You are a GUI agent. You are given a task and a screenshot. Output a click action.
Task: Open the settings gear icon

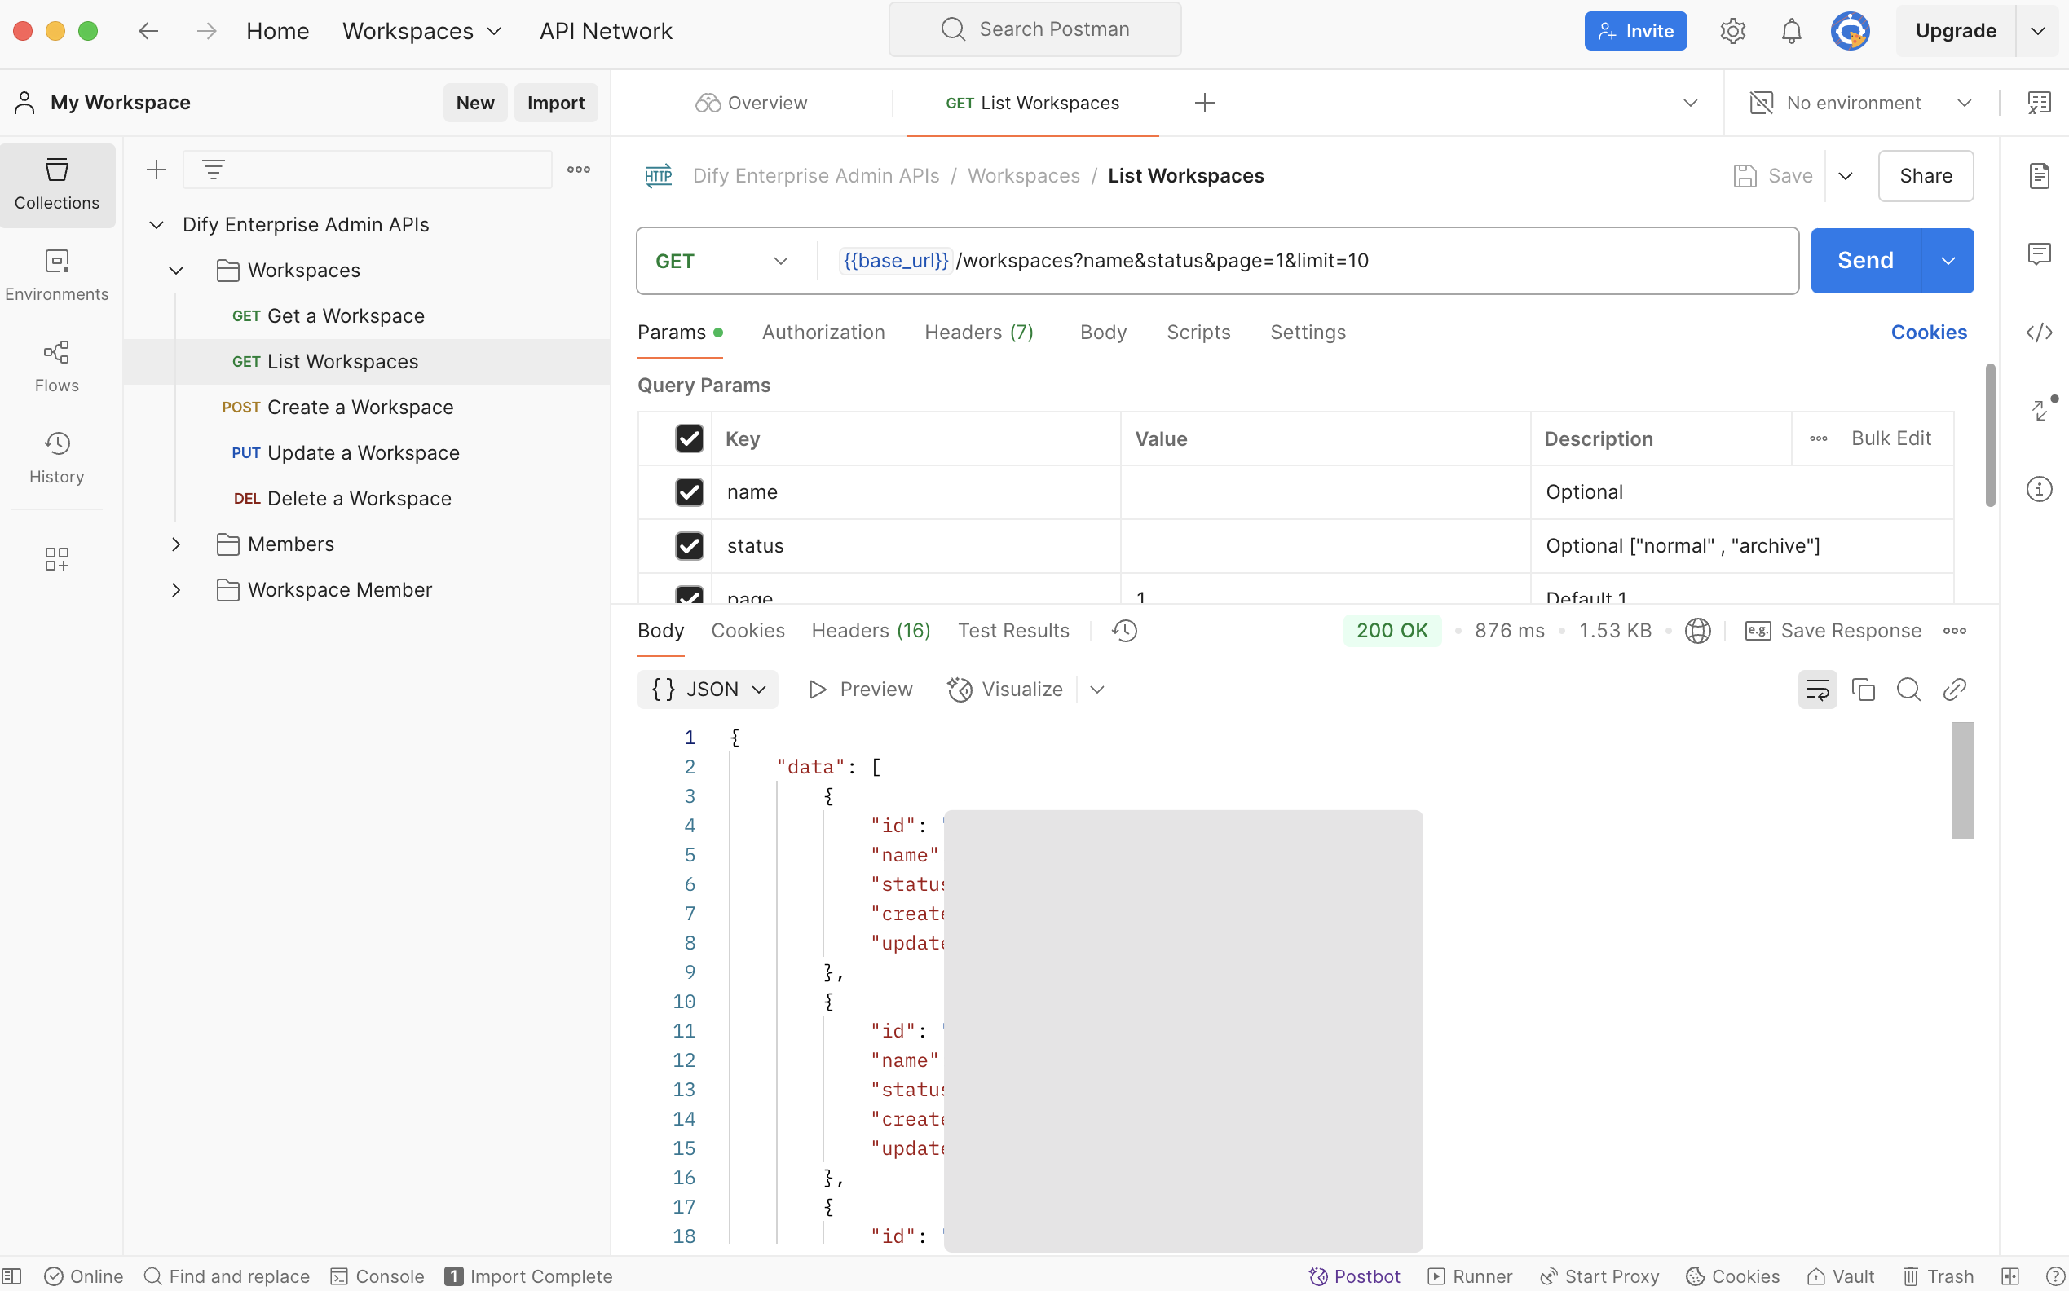pos(1732,31)
